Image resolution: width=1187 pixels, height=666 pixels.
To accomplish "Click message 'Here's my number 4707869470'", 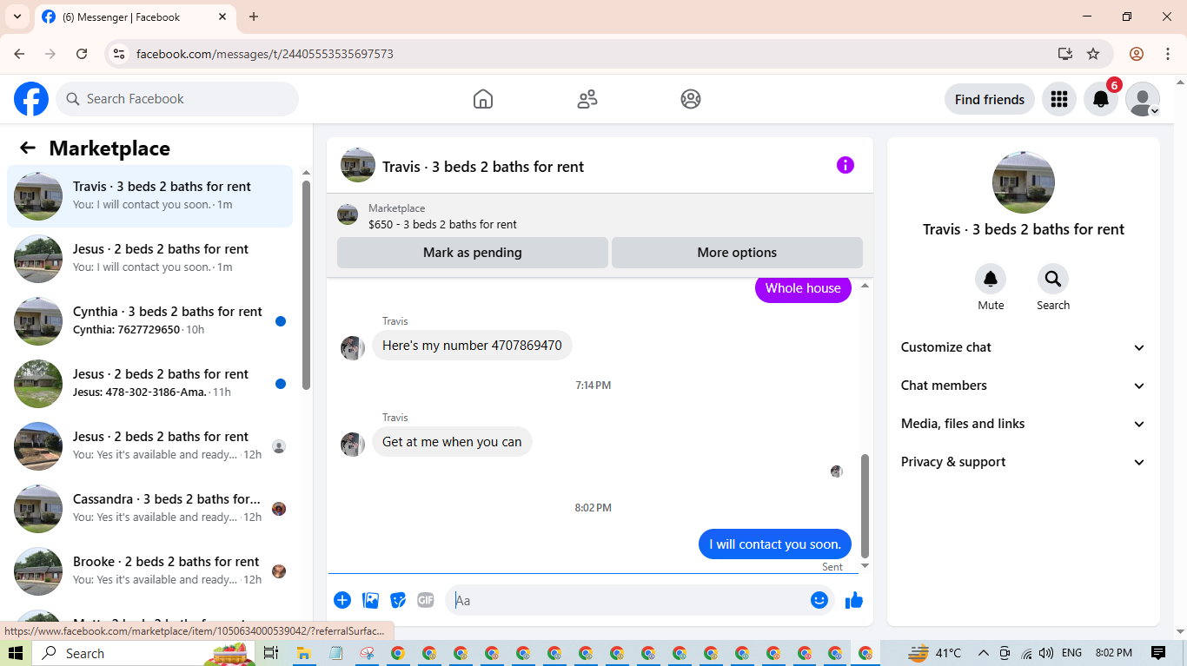I will coord(472,346).
